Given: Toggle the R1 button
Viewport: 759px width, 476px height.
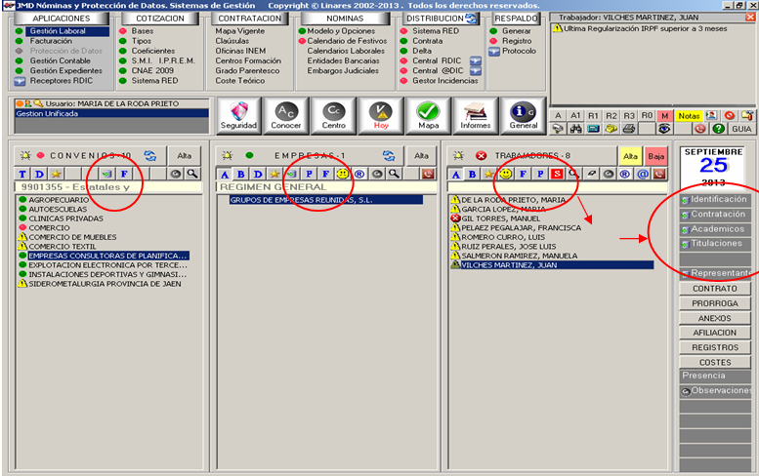Looking at the screenshot, I should coord(594,116).
